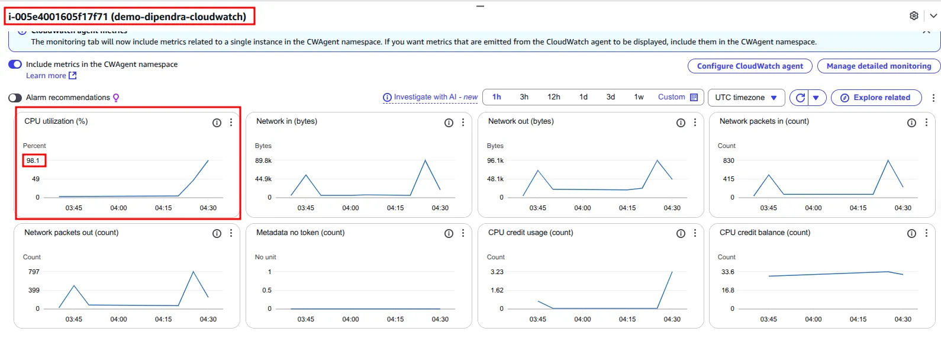Click the instance ID heading text
The image size is (941, 341).
[x=127, y=17]
